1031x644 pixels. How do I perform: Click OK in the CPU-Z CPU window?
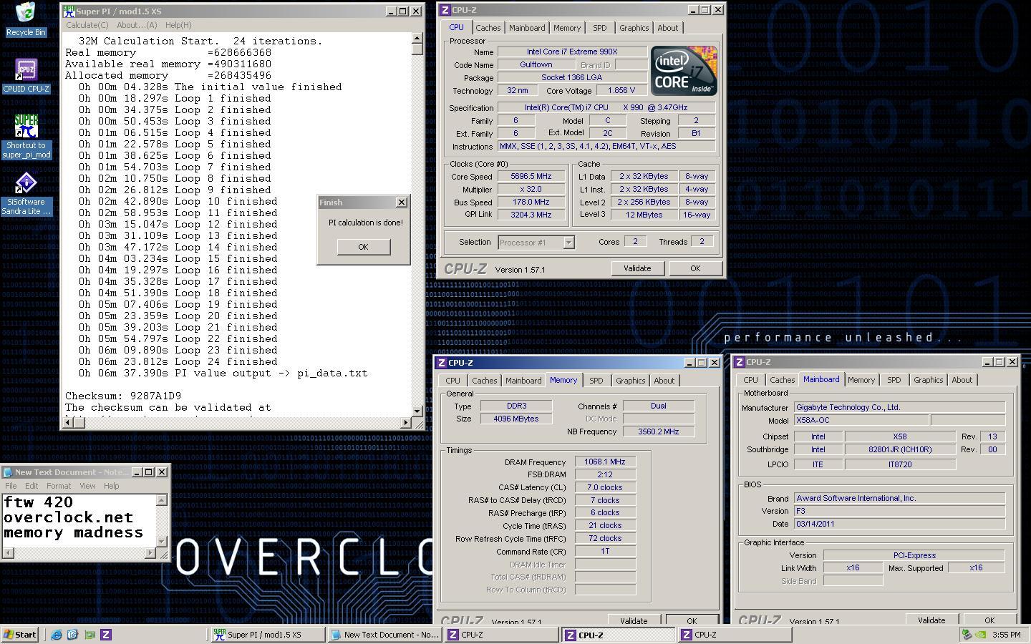694,268
